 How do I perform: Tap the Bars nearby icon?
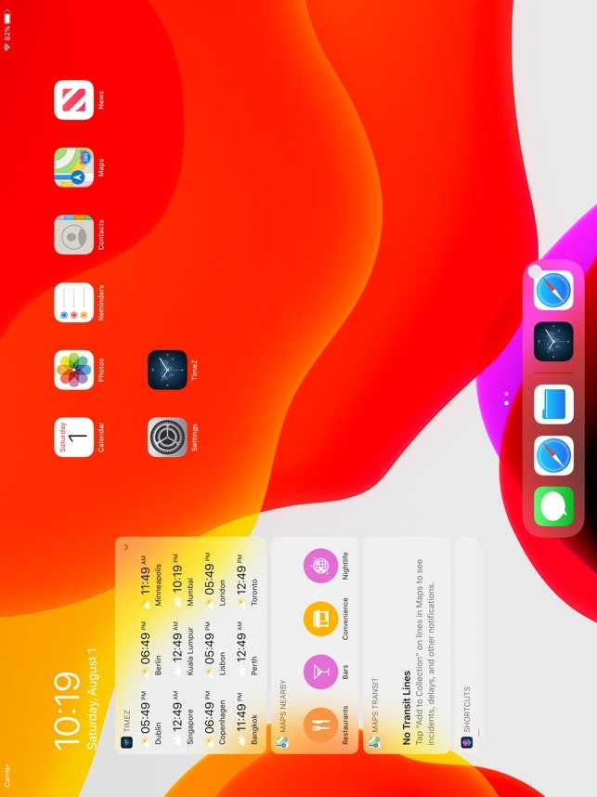[320, 672]
